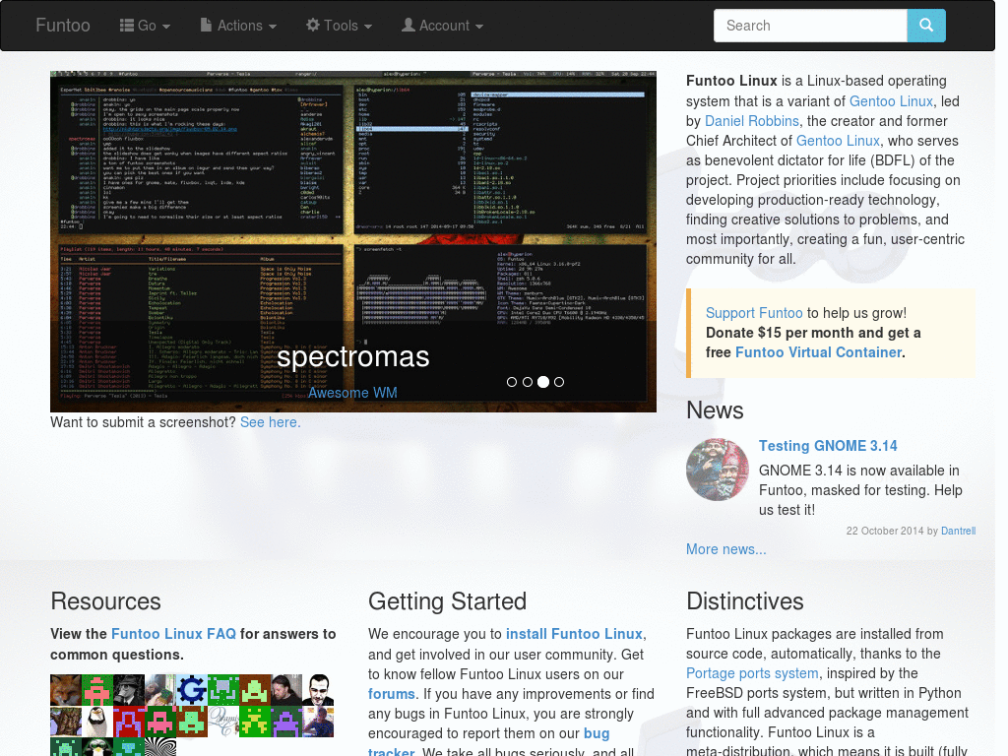Switch to the second slideshow dot

pyautogui.click(x=528, y=382)
